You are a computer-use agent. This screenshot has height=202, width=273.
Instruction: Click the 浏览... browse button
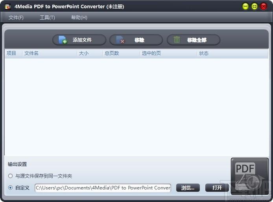[188, 188]
